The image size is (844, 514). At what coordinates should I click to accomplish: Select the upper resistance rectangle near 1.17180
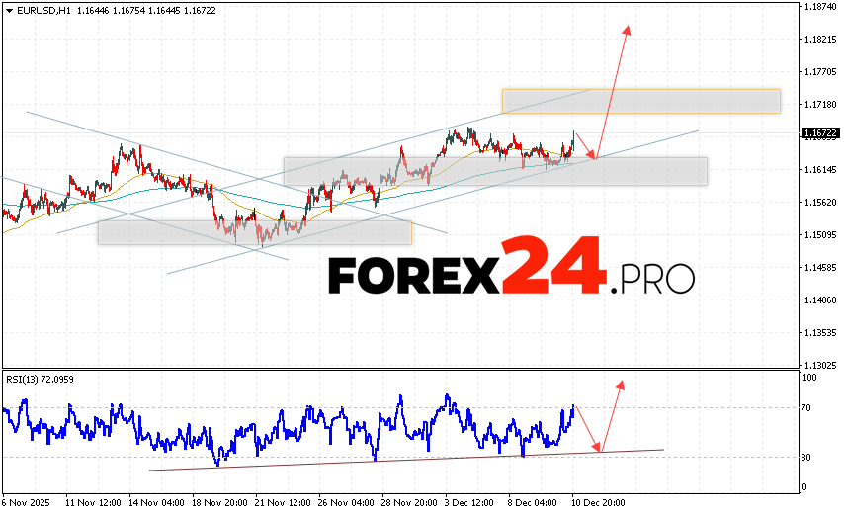[x=640, y=101]
